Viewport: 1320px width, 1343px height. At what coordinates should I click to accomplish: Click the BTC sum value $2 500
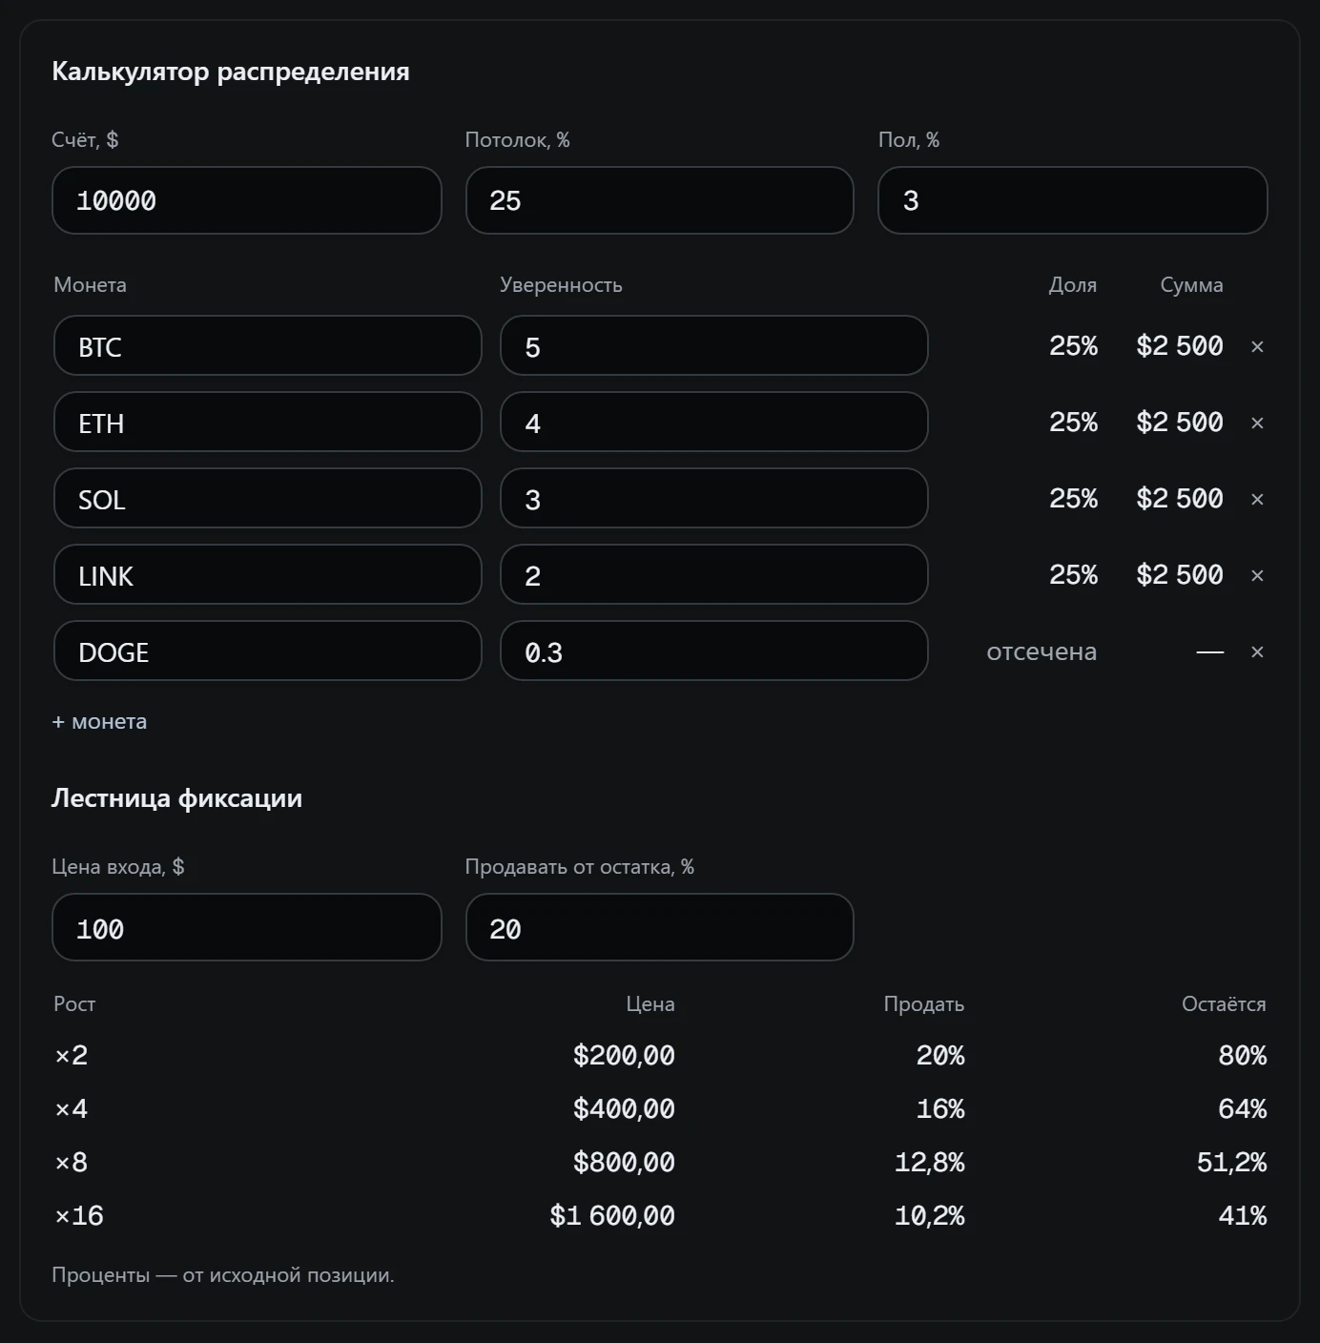click(1180, 346)
